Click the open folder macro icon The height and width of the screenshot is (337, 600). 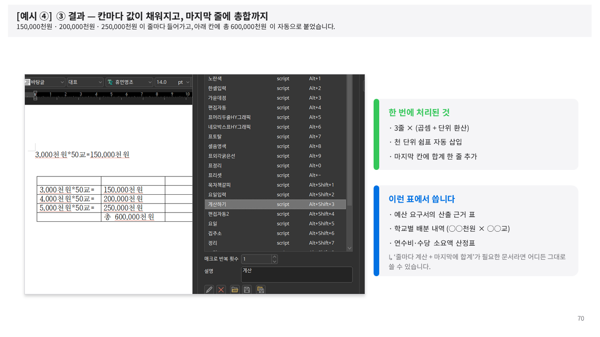[235, 290]
